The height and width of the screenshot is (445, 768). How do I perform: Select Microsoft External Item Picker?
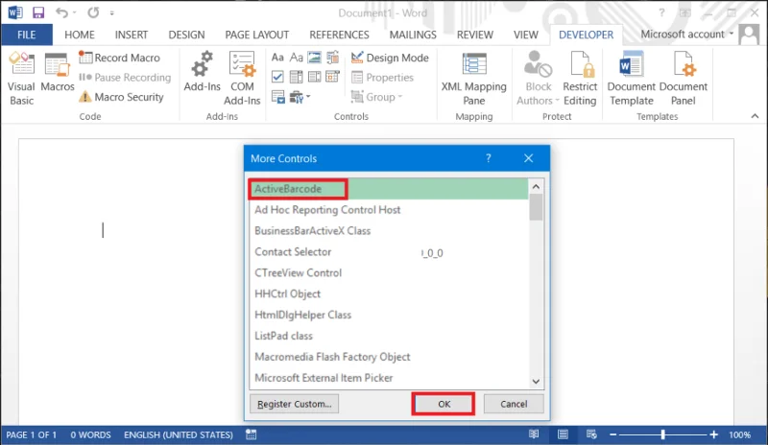pos(389,379)
